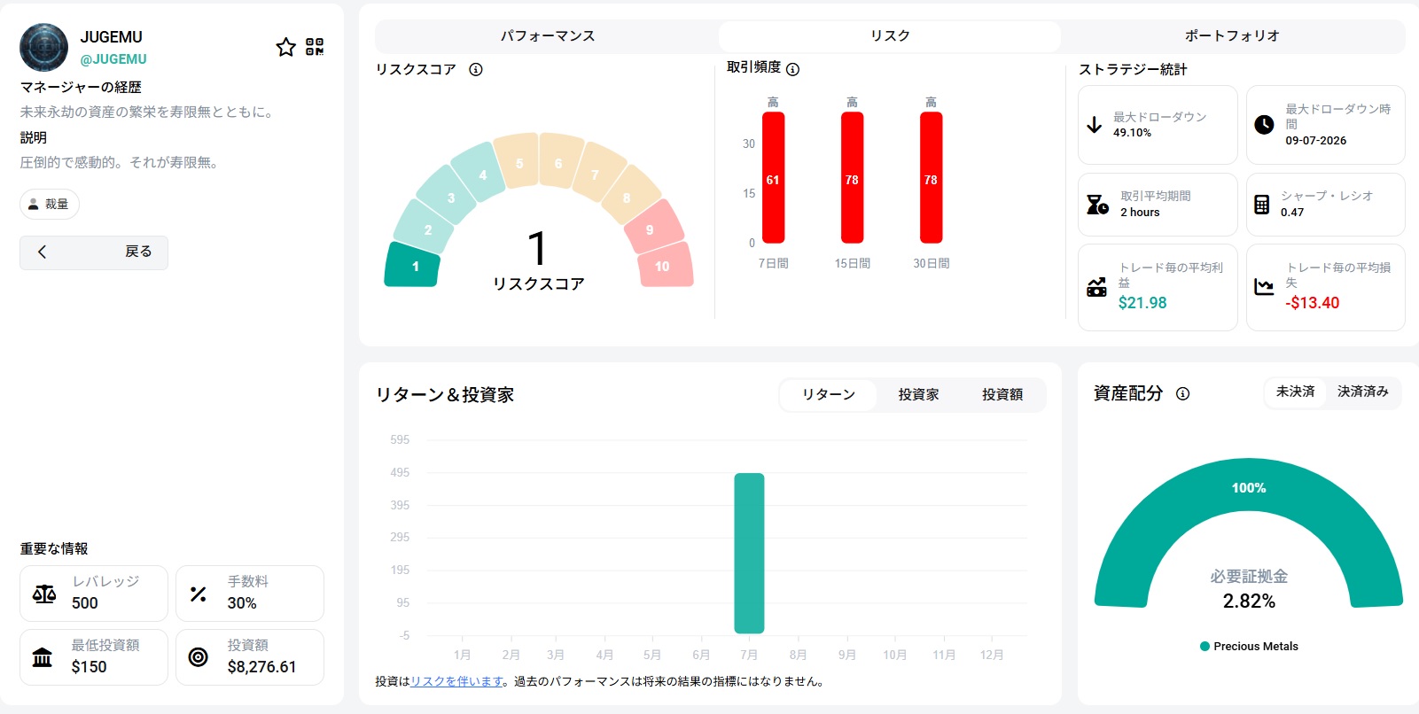This screenshot has height=714, width=1419.
Task: Click the リターン&投資家 heading
Action: click(x=445, y=395)
